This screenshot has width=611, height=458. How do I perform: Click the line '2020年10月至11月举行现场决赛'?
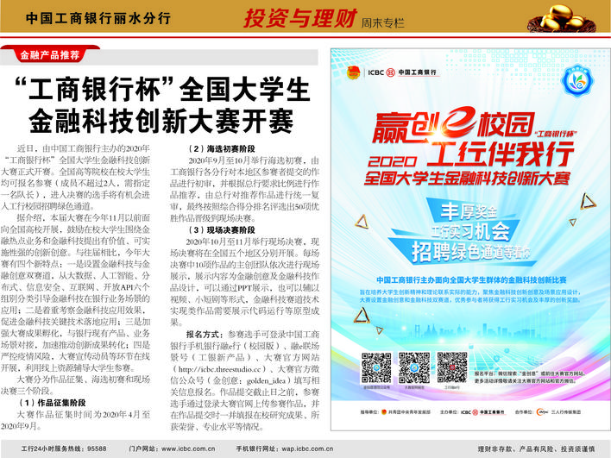253,242
